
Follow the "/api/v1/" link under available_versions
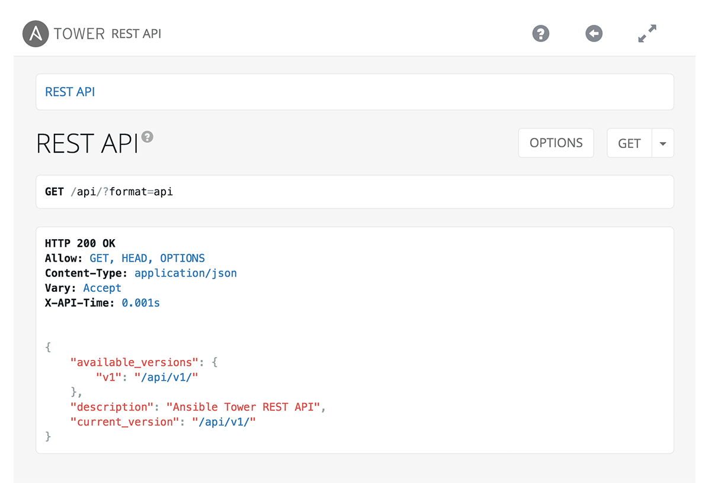166,377
